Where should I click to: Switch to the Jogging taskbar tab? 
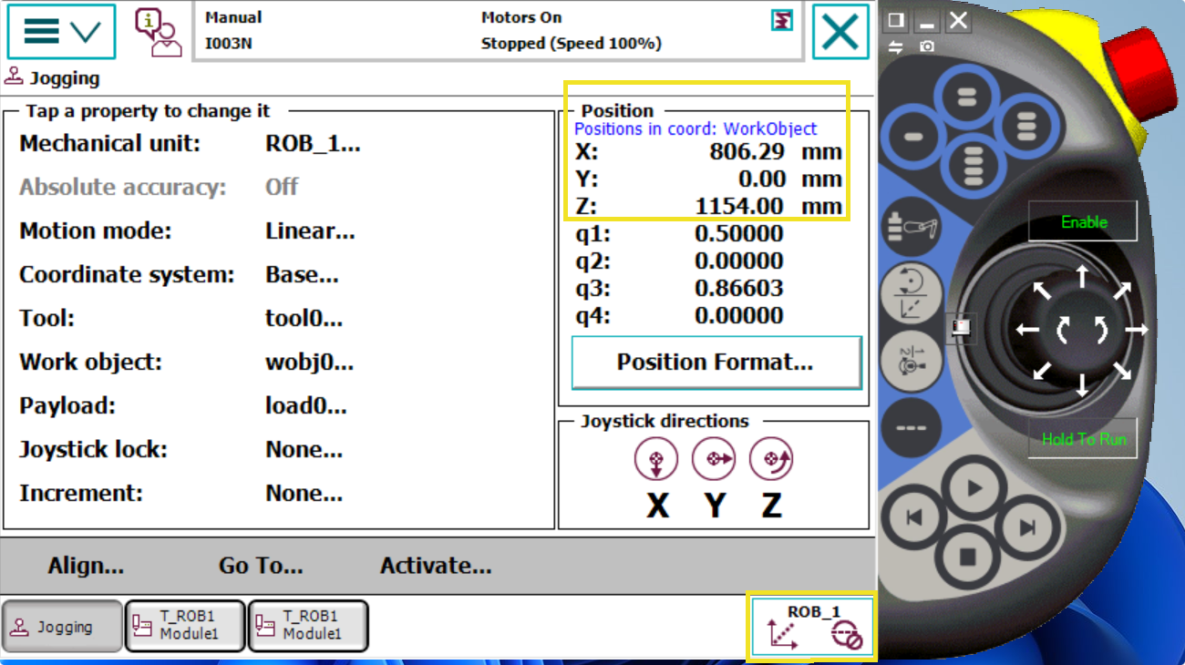(63, 627)
